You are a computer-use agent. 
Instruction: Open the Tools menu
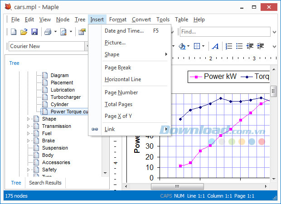click(163, 19)
